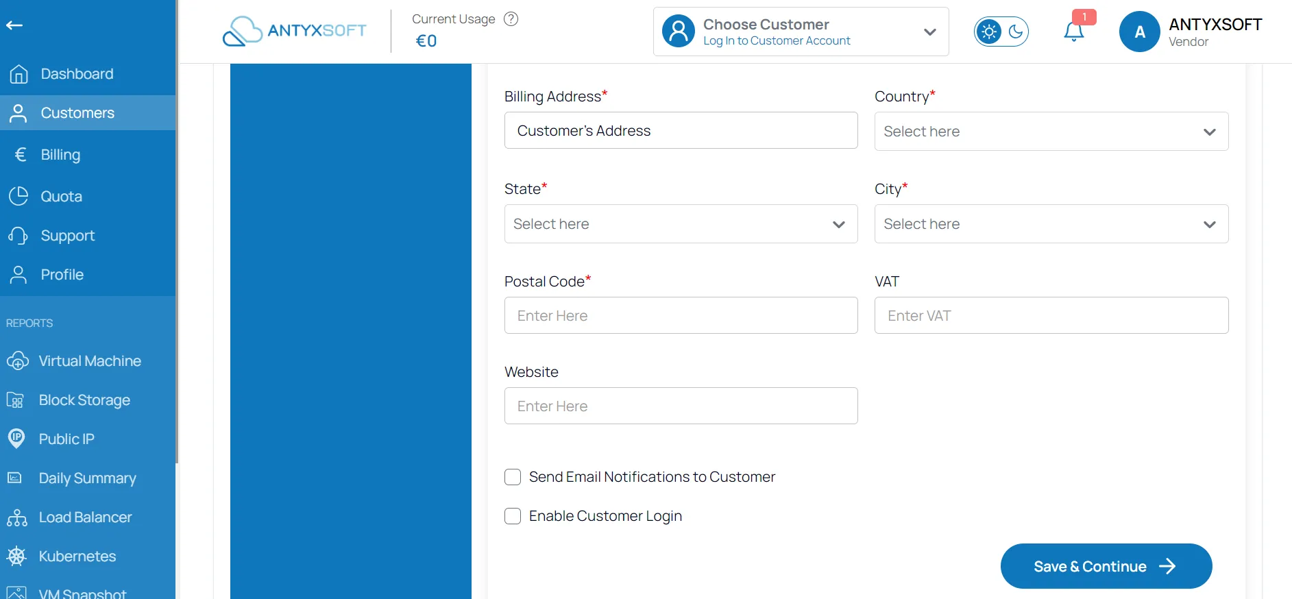
Task: Click the Virtual Machine cloud icon
Action: coord(17,361)
